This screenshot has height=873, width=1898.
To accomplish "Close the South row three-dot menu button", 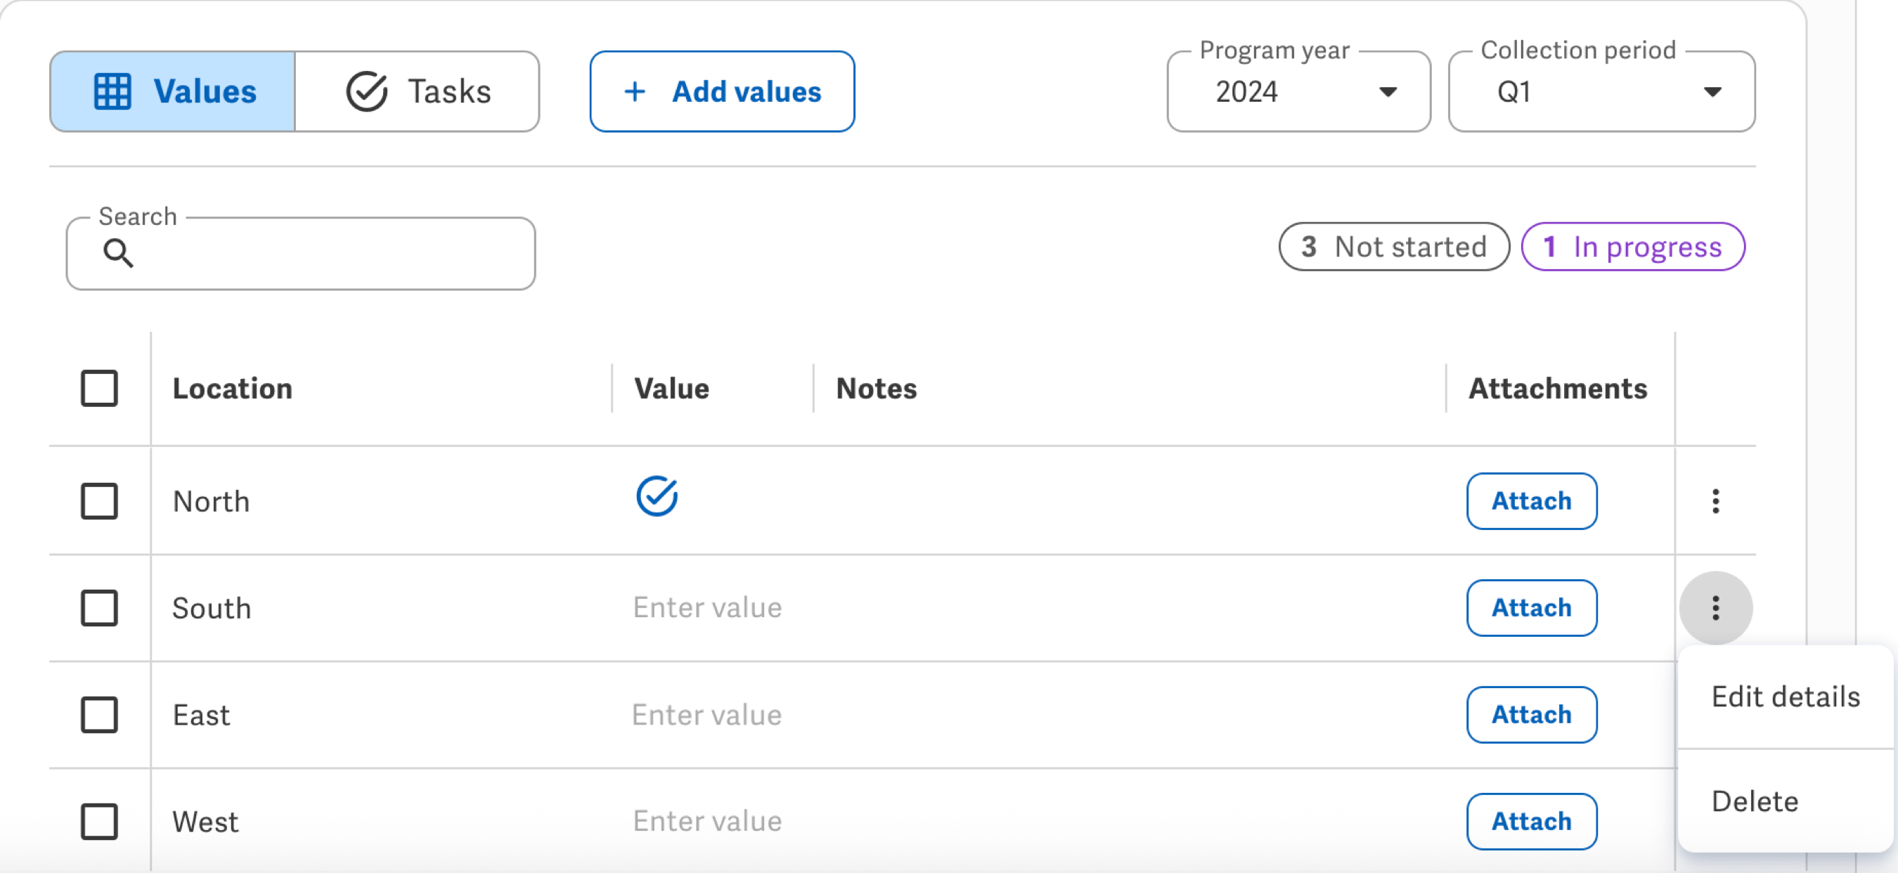I will (x=1715, y=608).
